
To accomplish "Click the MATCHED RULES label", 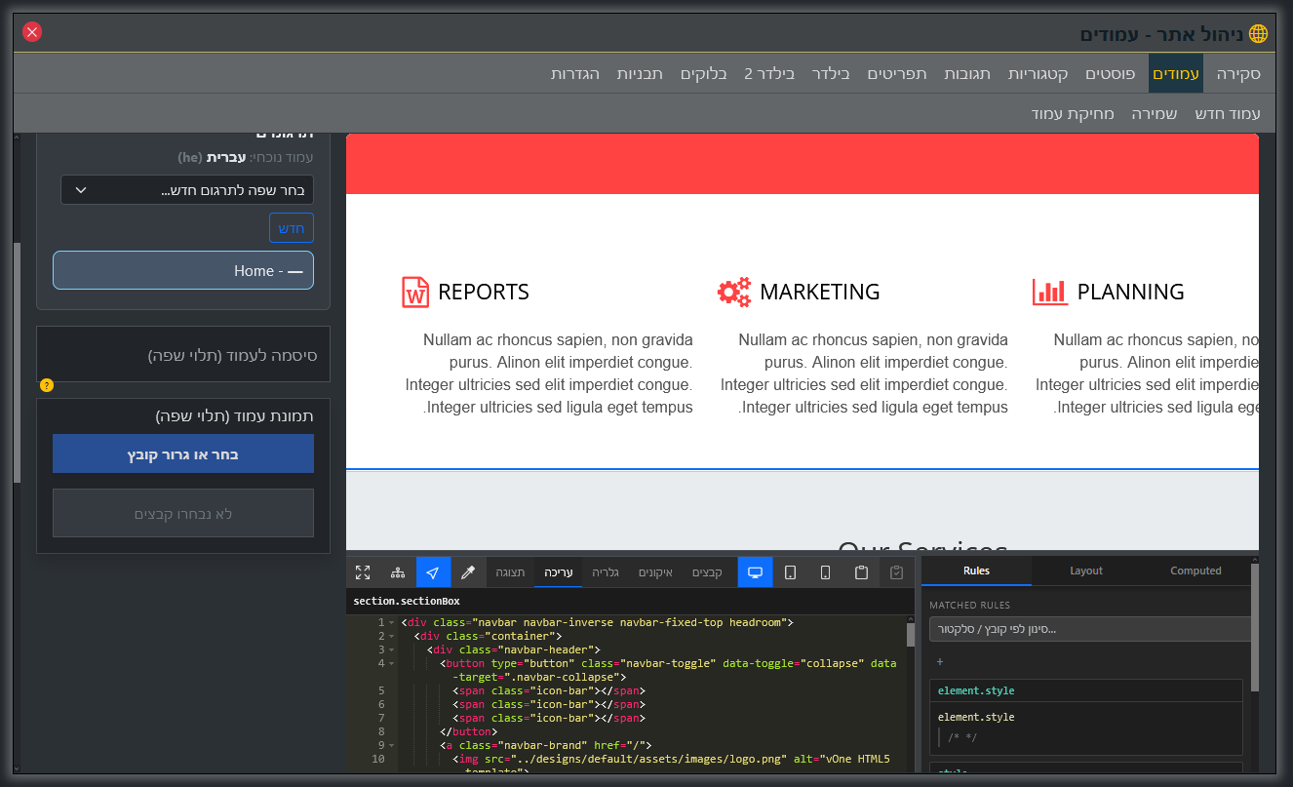I will click(969, 605).
